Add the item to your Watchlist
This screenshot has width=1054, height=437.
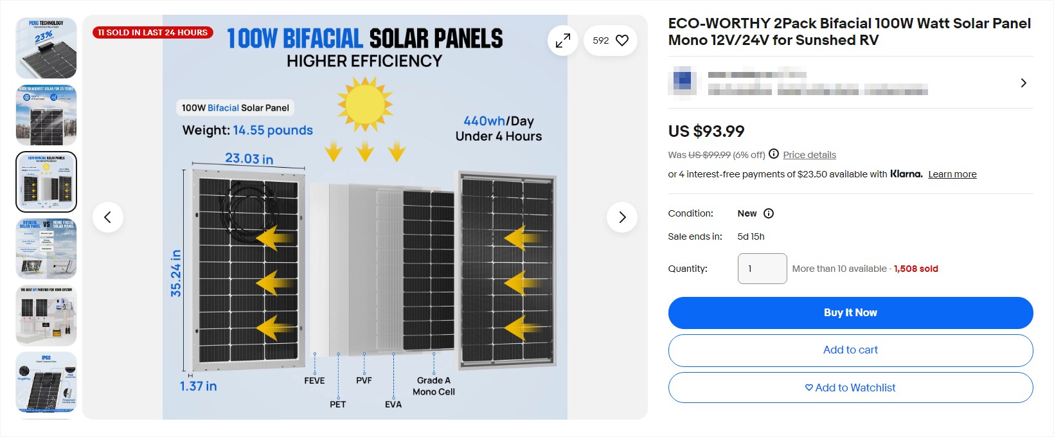(x=850, y=388)
